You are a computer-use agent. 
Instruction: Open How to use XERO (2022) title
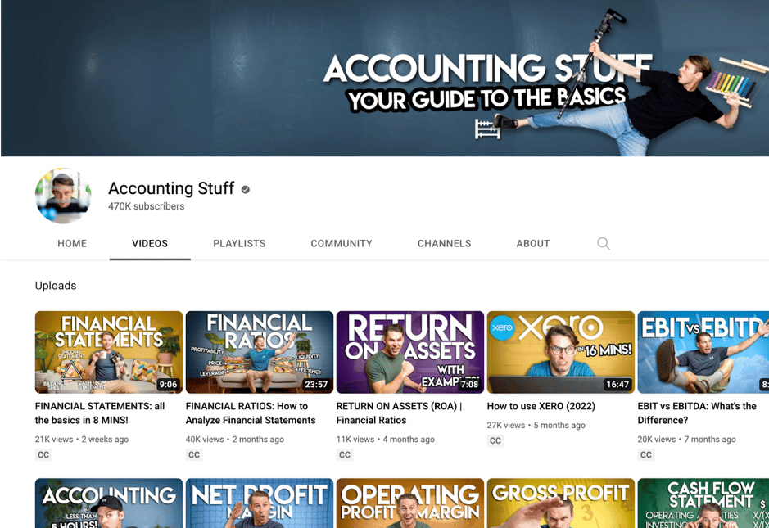(x=541, y=406)
